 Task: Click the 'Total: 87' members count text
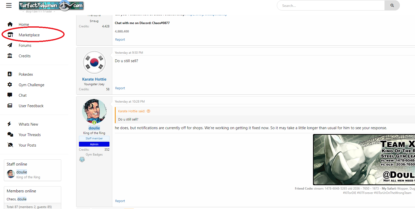(x=29, y=207)
